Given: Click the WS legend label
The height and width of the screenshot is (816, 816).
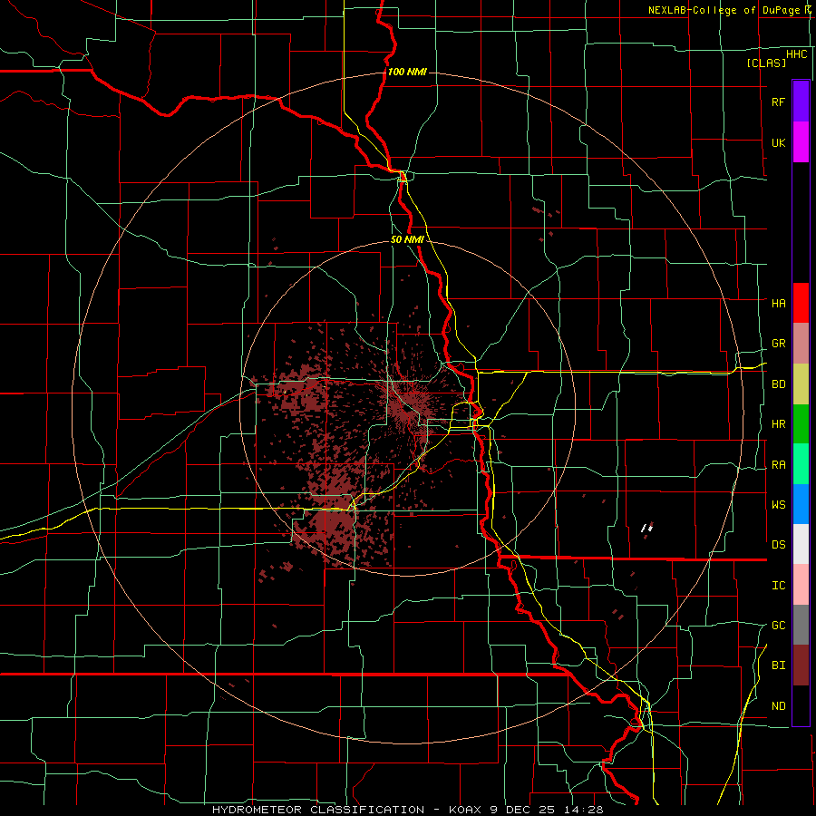Looking at the screenshot, I should coord(778,505).
